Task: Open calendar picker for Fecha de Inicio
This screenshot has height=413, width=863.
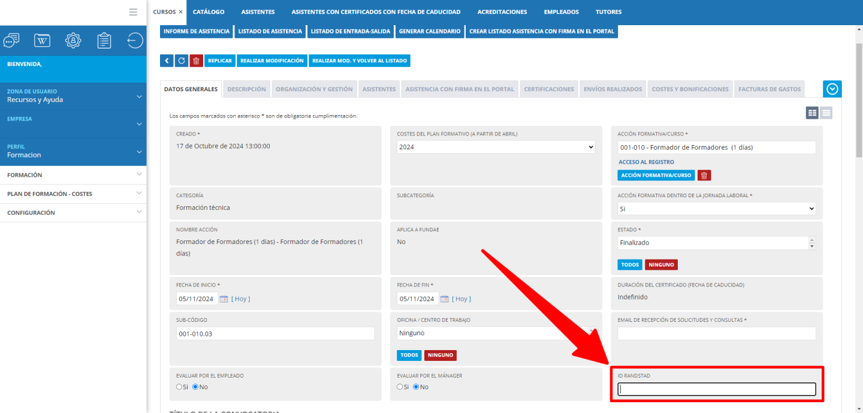Action: 224,299
